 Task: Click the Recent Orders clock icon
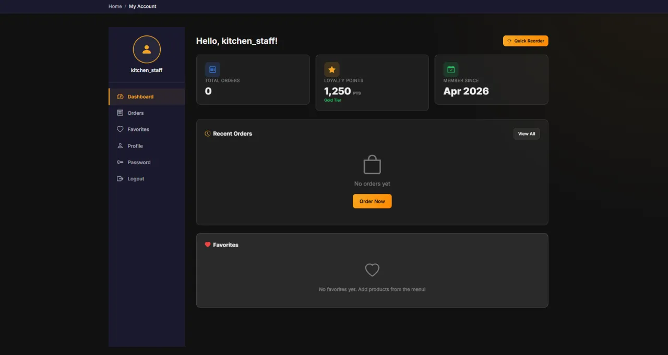208,133
